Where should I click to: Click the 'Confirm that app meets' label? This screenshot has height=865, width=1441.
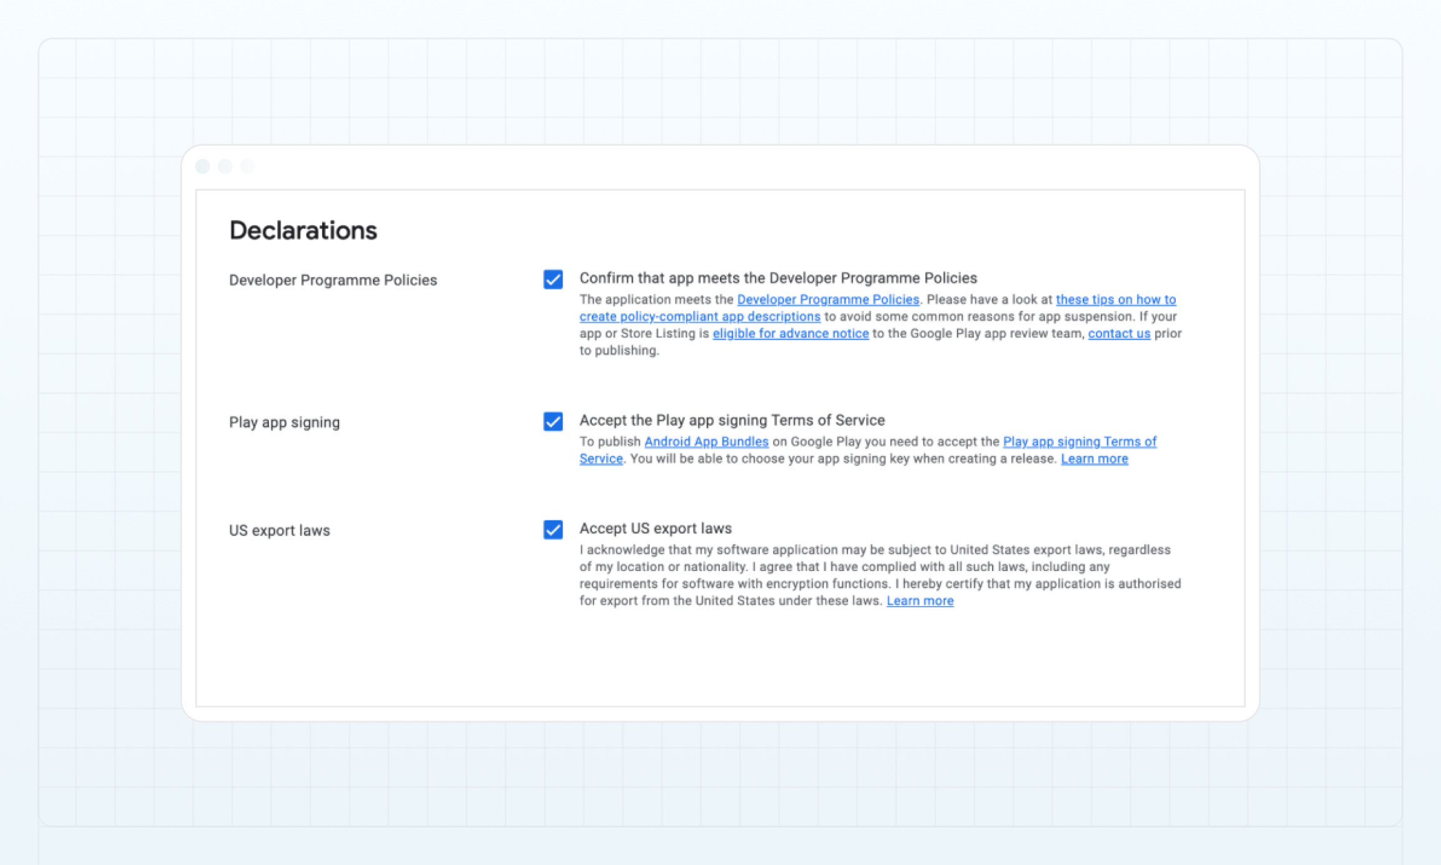click(x=777, y=278)
